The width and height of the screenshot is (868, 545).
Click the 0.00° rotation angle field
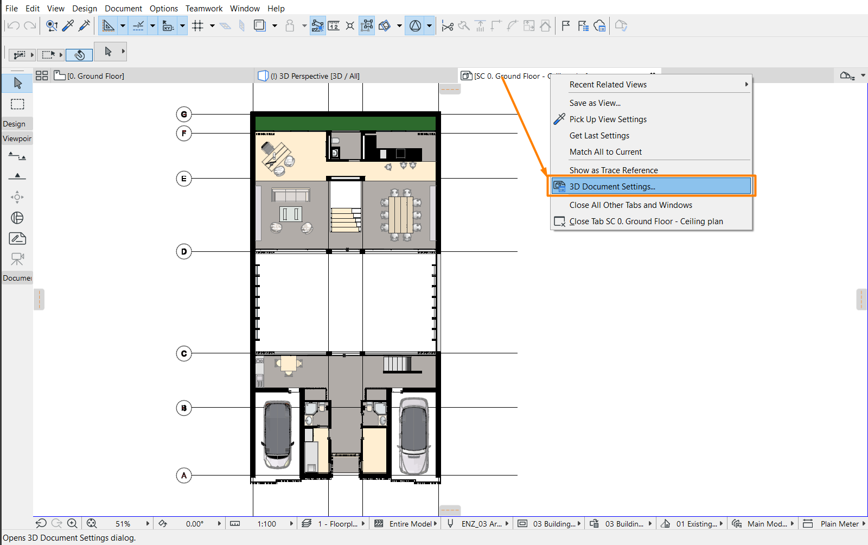click(x=194, y=523)
